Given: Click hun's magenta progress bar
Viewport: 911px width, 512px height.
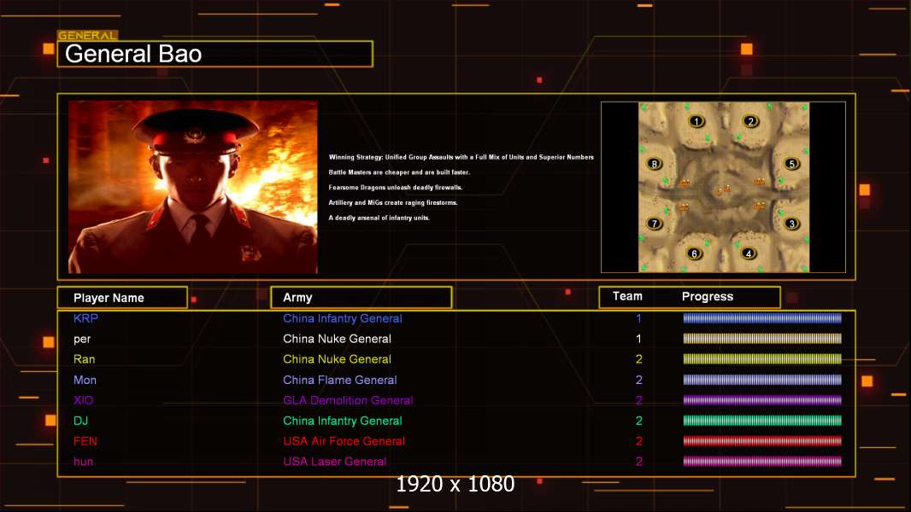Looking at the screenshot, I should (x=762, y=462).
